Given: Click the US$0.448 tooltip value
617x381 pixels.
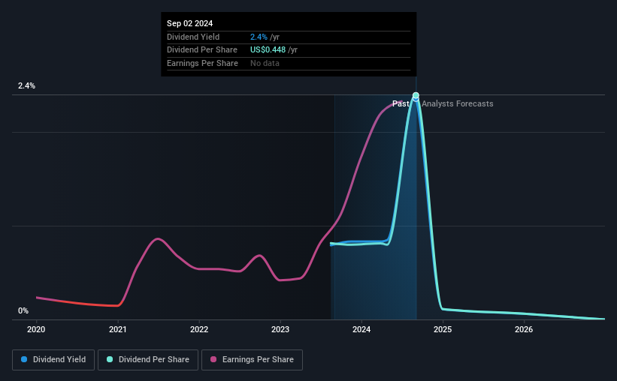Looking at the screenshot, I should (268, 50).
